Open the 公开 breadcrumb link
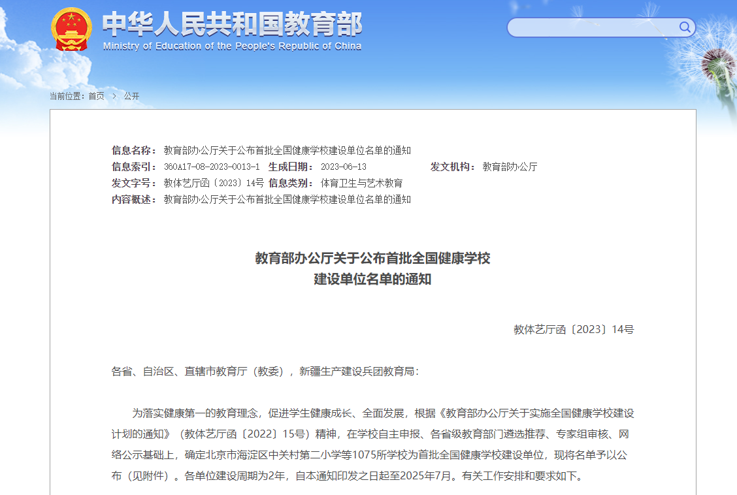Image resolution: width=737 pixels, height=495 pixels. pyautogui.click(x=131, y=96)
